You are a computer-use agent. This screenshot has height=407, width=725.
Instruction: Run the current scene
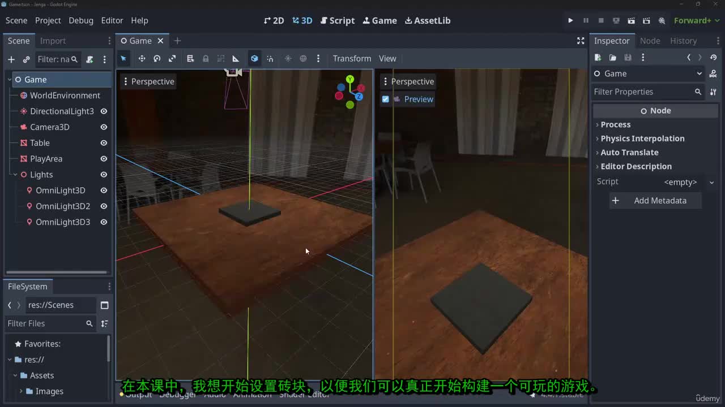(632, 20)
